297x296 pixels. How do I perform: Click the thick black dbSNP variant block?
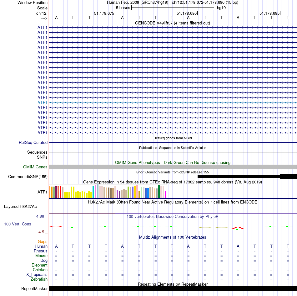pyautogui.click(x=288, y=177)
